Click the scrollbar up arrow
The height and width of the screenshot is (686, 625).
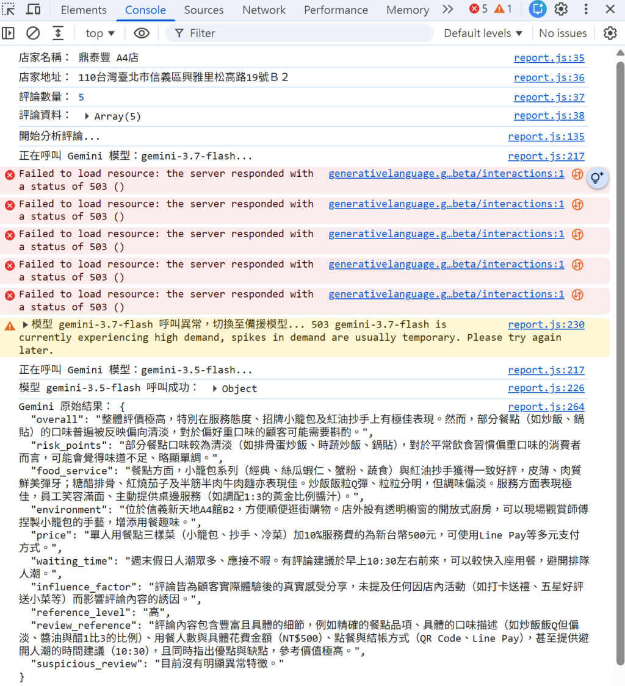pos(620,53)
